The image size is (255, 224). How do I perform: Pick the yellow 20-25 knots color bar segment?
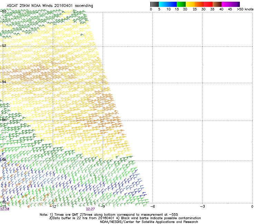(190, 4)
